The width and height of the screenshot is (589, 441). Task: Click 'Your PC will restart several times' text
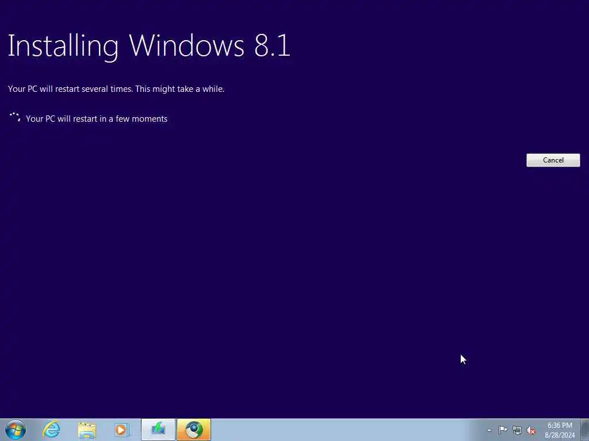(116, 89)
